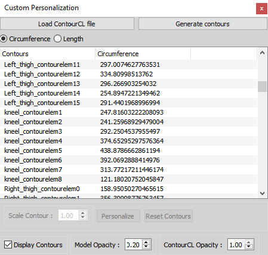
Task: Click circumference value 292.2504537955497
Action: (130, 131)
